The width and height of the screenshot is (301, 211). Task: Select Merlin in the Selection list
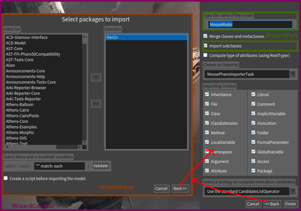(x=146, y=37)
